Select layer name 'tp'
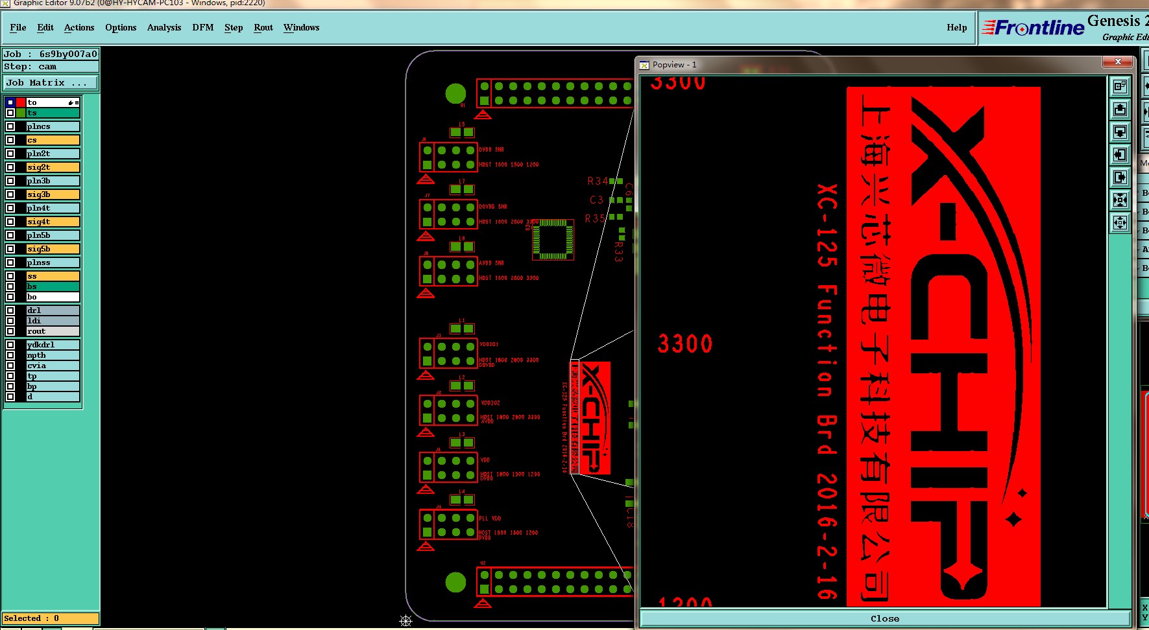This screenshot has height=630, width=1149. [x=53, y=376]
